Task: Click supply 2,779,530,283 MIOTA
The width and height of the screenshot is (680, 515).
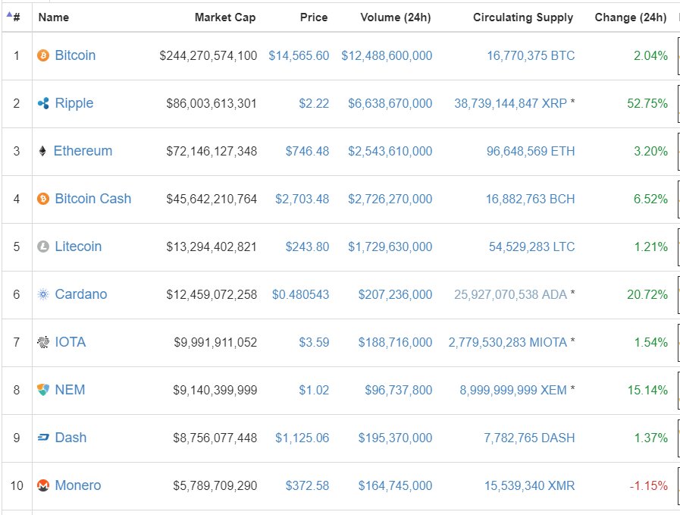Action: 508,342
